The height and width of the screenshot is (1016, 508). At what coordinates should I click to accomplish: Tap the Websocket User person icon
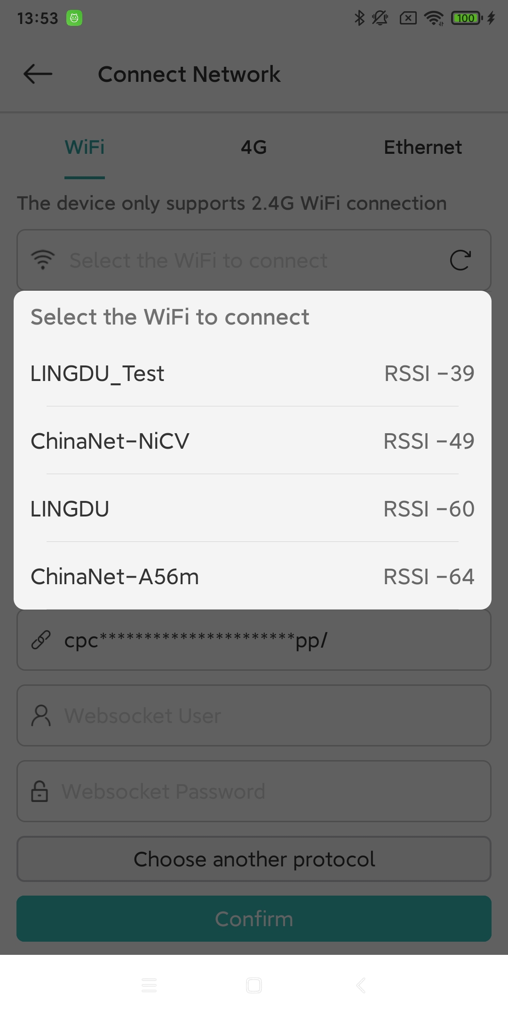tap(41, 715)
